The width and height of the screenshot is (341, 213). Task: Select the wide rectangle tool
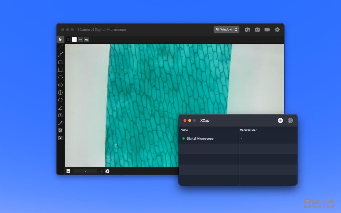[60, 62]
